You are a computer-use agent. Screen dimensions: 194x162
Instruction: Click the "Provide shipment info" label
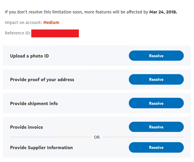tap(34, 103)
